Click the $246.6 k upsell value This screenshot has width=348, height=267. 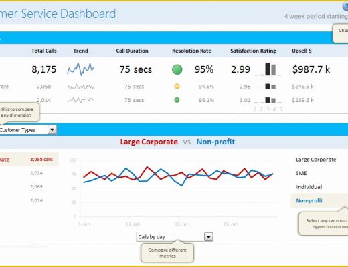coord(302,87)
